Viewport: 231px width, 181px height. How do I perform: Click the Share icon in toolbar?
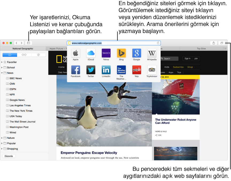point(213,43)
